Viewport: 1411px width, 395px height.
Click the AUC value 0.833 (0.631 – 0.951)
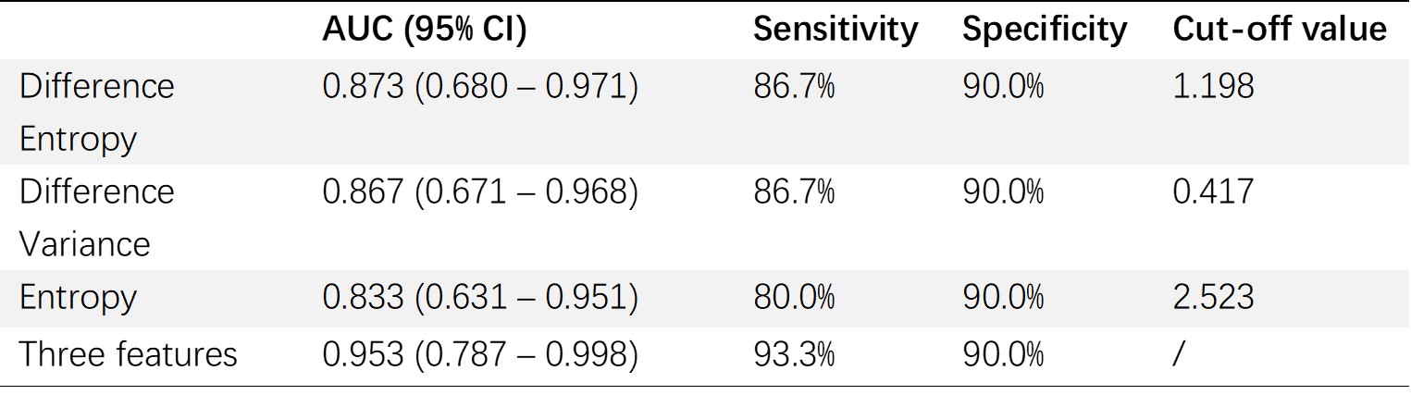479,297
